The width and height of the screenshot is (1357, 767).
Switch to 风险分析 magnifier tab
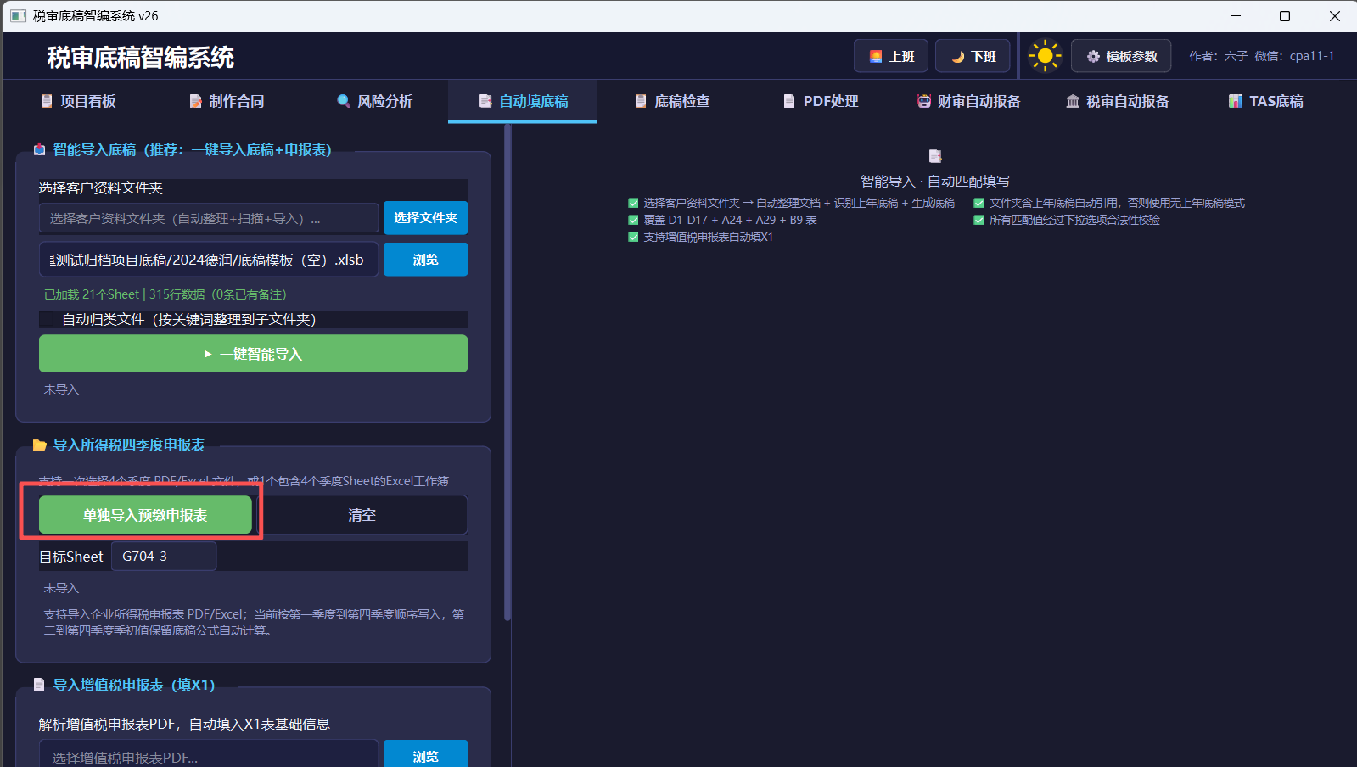pyautogui.click(x=374, y=101)
